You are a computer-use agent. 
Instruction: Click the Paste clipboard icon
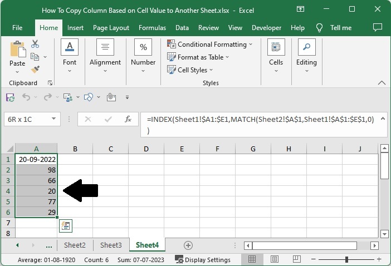tap(17, 50)
